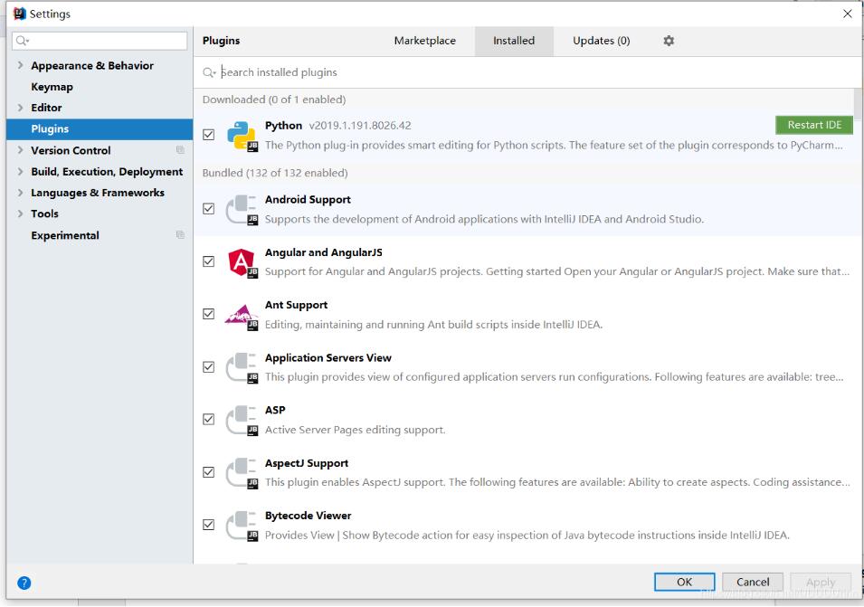Viewport: 864px width, 607px height.
Task: Uncheck the Android Support plugin
Action: click(209, 209)
